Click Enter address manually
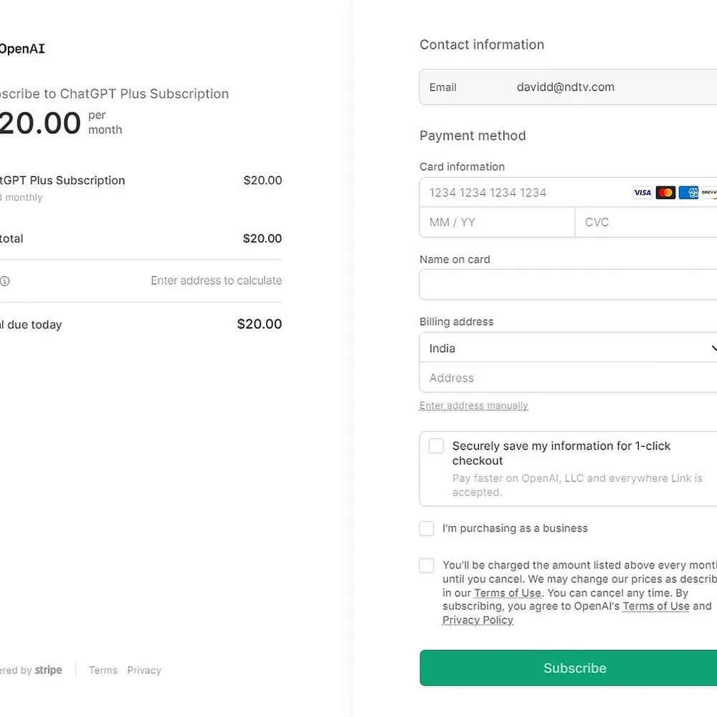The image size is (717, 717). click(473, 405)
